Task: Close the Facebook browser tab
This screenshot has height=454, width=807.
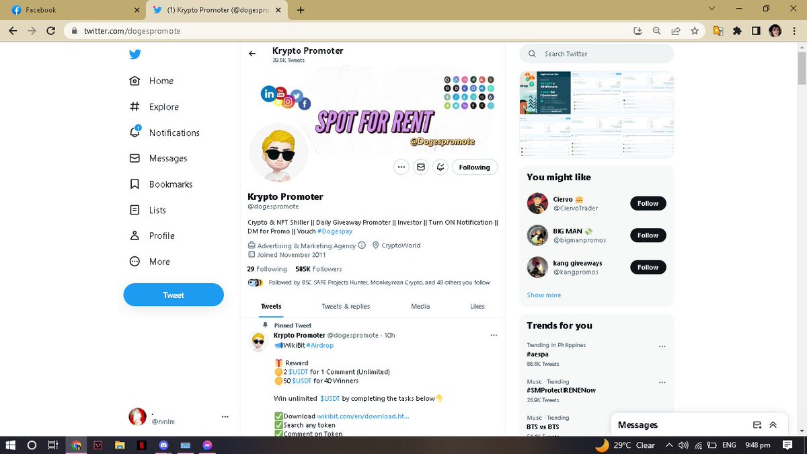Action: click(137, 10)
